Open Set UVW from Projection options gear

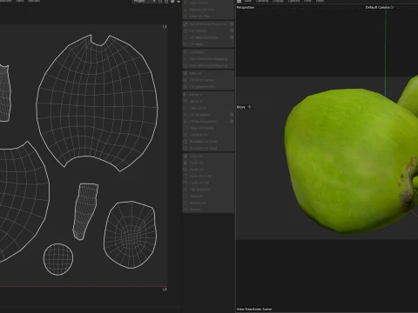click(x=232, y=24)
